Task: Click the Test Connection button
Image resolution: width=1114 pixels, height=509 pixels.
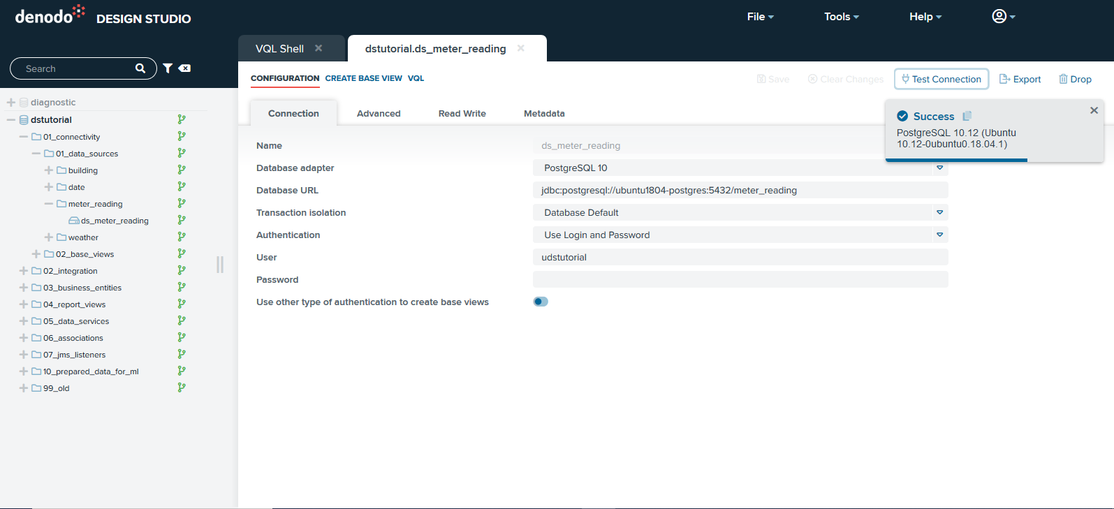Action: click(x=941, y=79)
